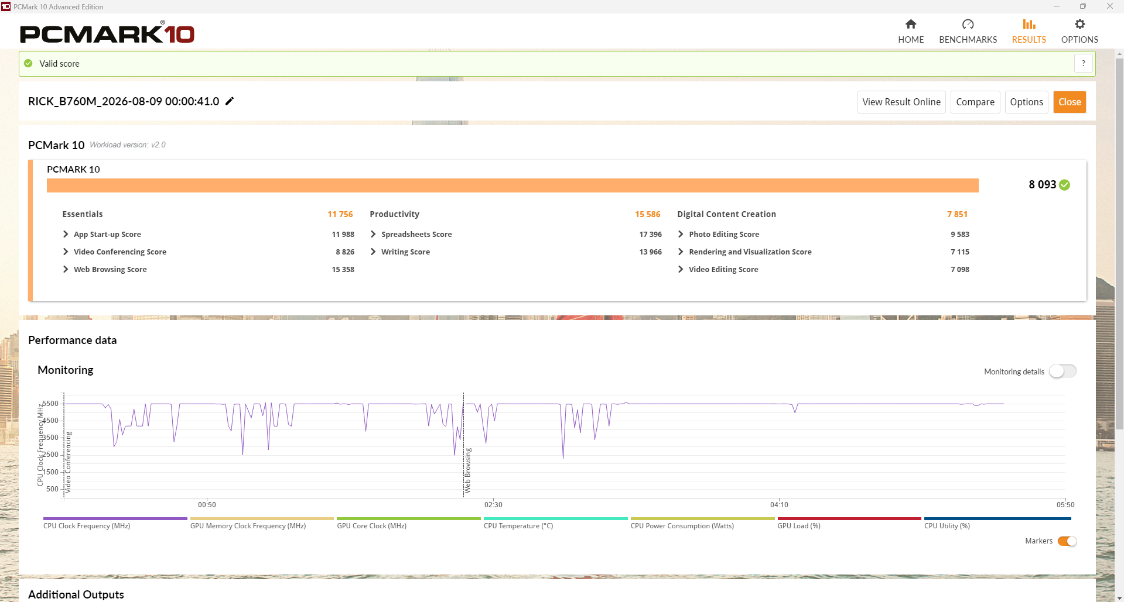Click the App Start-up Score value 11 988

click(343, 234)
